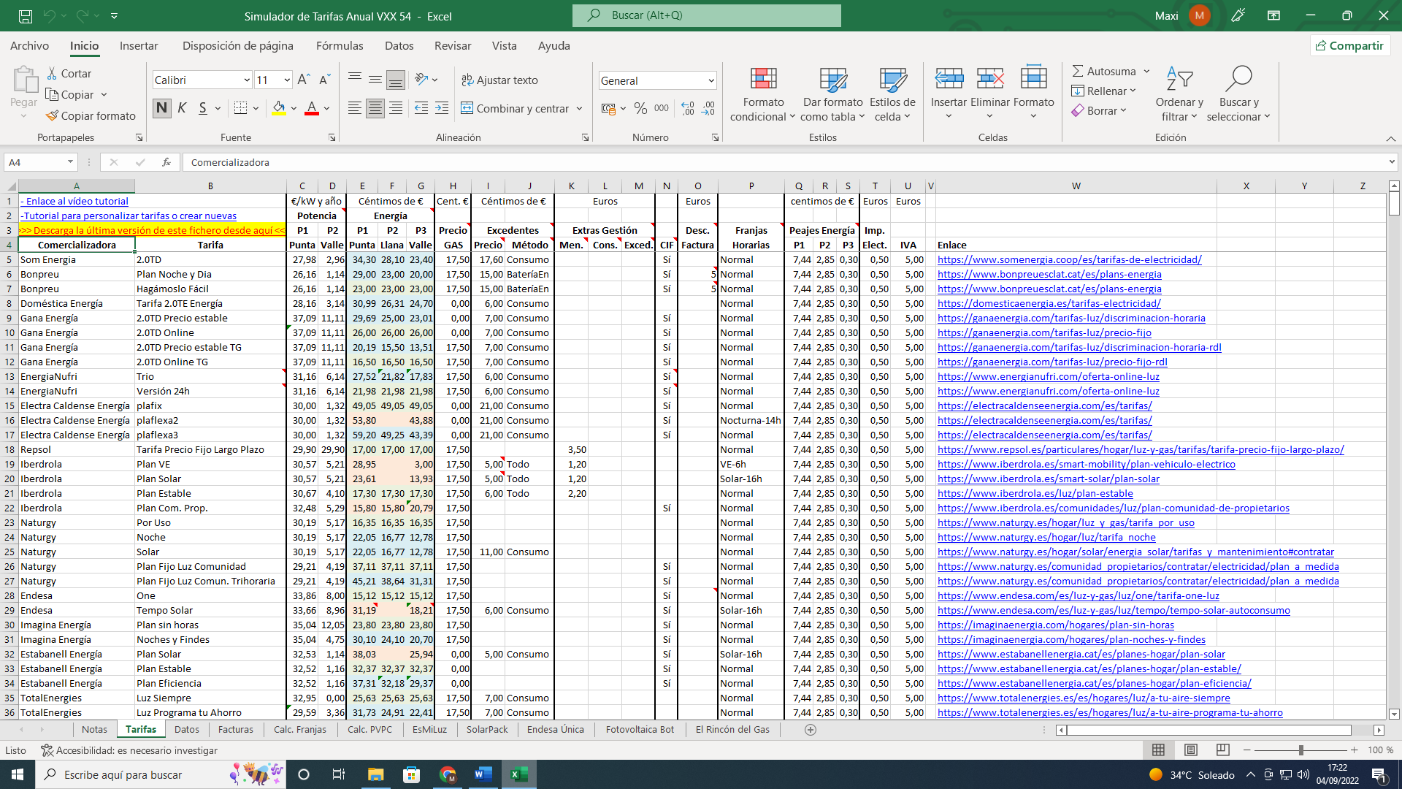Click the Increase Decimal icon
This screenshot has height=789, width=1402.
pos(687,108)
